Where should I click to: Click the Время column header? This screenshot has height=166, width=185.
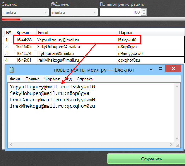pyautogui.click(x=25, y=32)
